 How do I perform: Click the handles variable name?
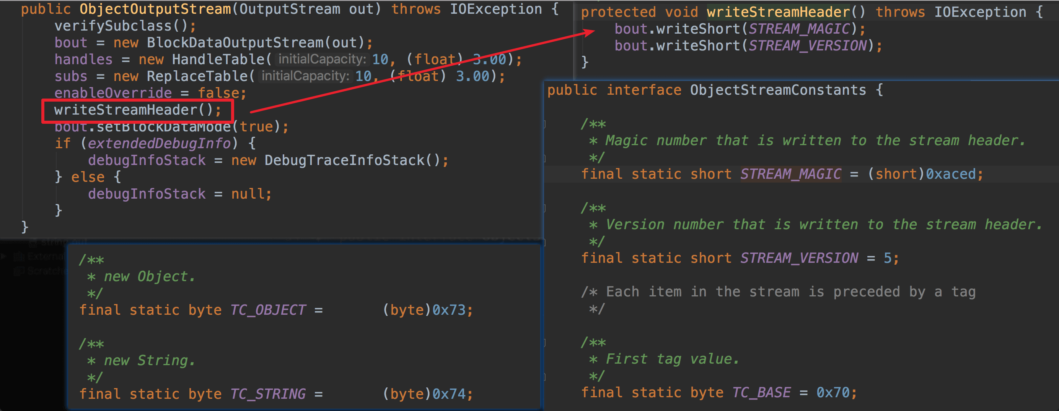83,60
